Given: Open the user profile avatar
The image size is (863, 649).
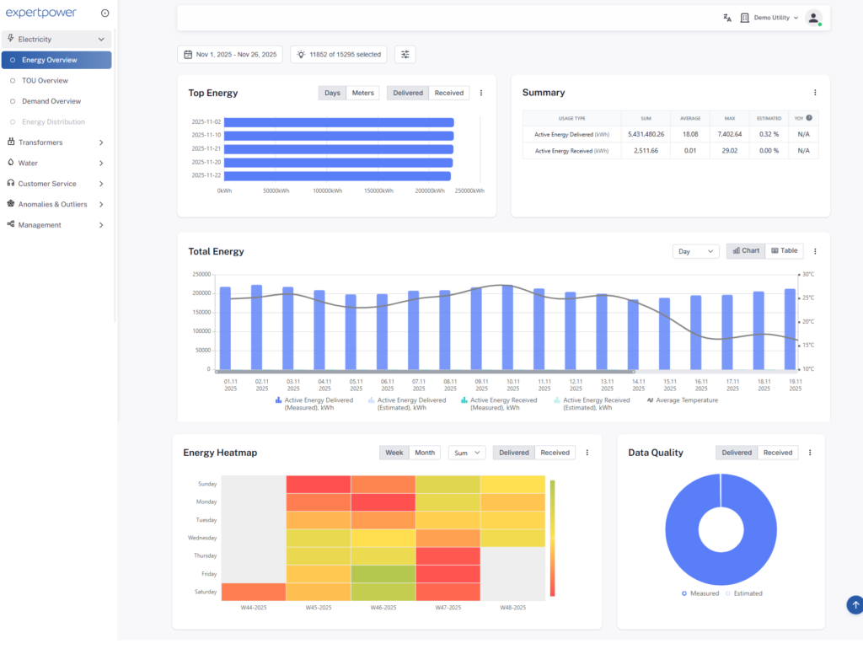Looking at the screenshot, I should point(813,18).
